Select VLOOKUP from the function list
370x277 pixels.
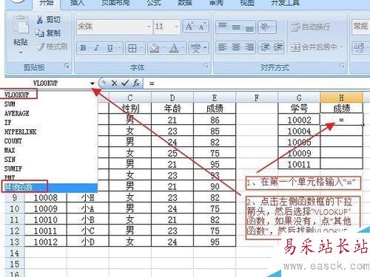(x=17, y=95)
